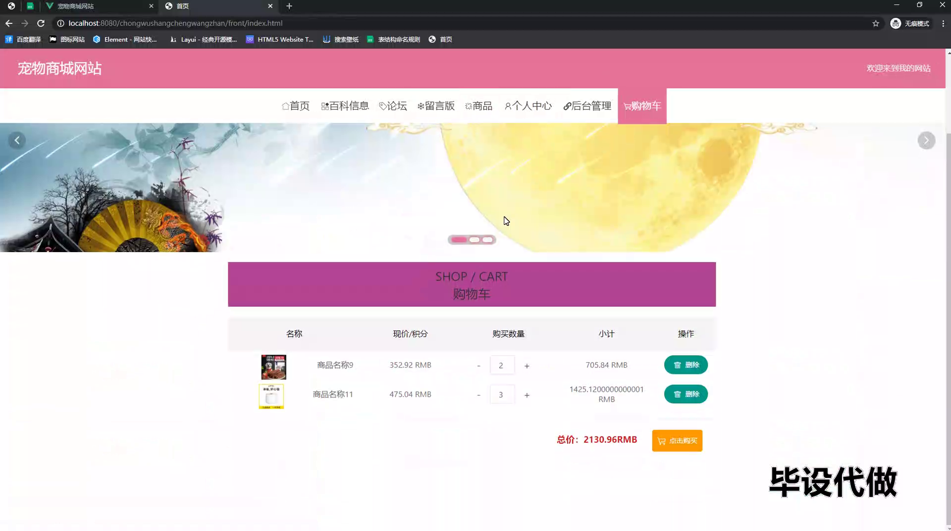Screen dimensions: 951x531
Task: Open the 首页 bookmark in bookmarks bar
Action: point(440,40)
